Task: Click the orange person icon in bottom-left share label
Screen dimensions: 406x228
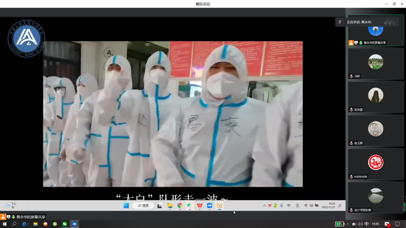Action: (3, 217)
